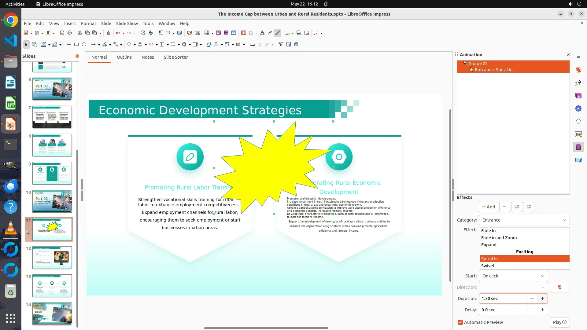Toggle the Show Draw Functions button
The image size is (587, 330).
click(x=277, y=33)
